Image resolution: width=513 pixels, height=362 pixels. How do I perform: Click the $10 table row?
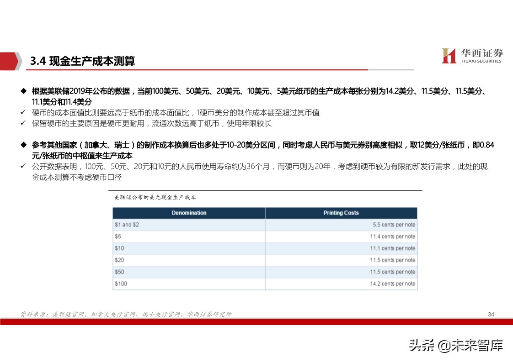[265, 248]
